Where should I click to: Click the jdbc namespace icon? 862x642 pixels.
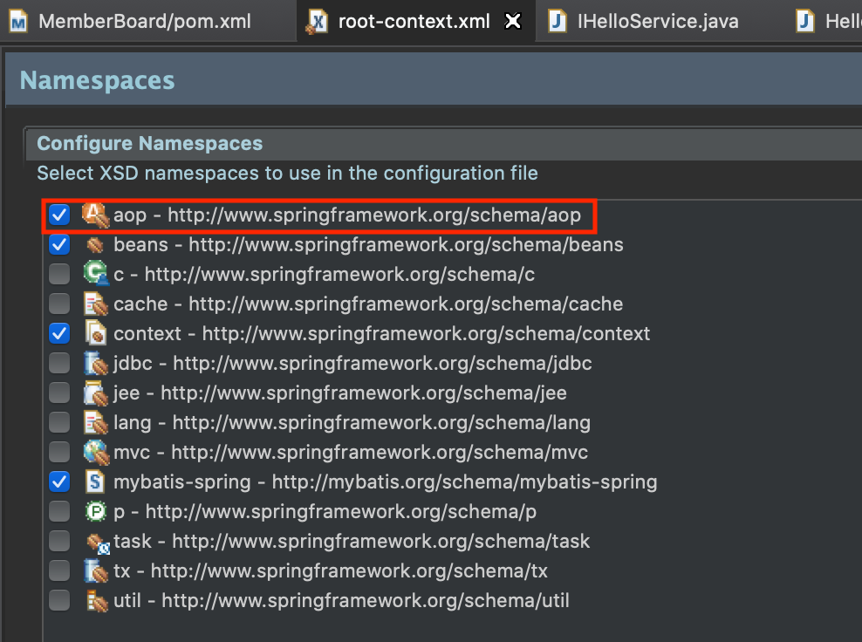[x=96, y=364]
